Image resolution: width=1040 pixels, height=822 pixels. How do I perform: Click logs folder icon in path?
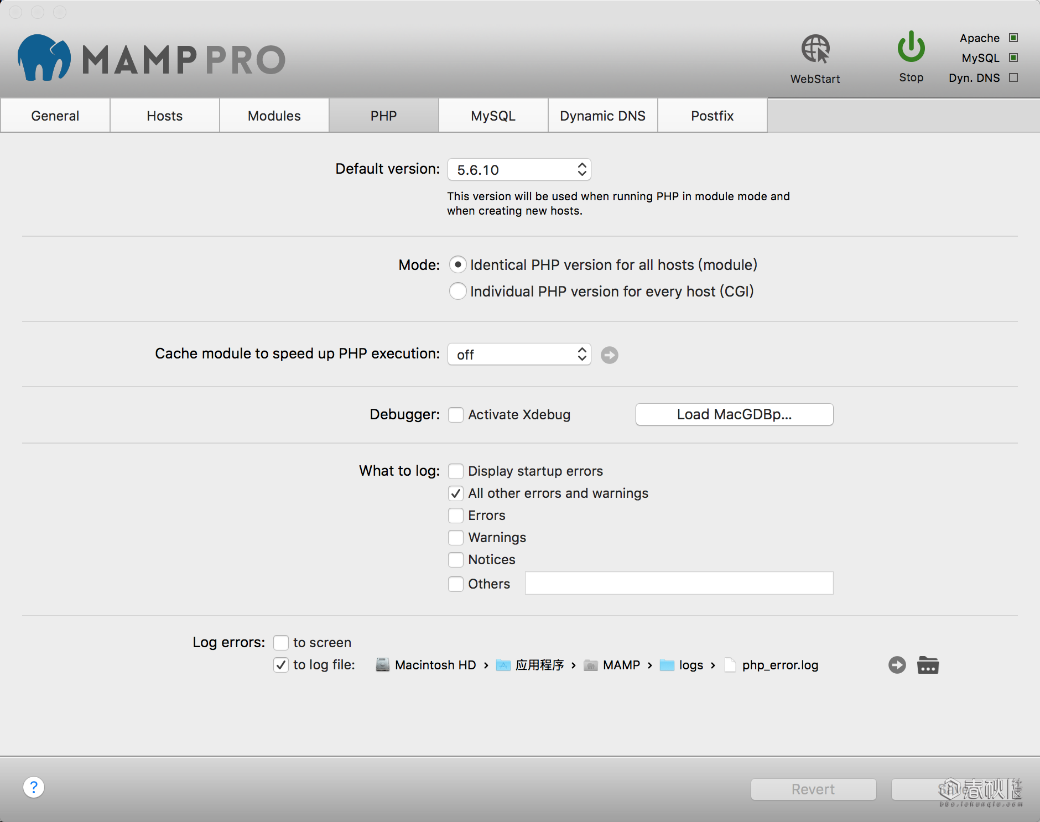(667, 665)
